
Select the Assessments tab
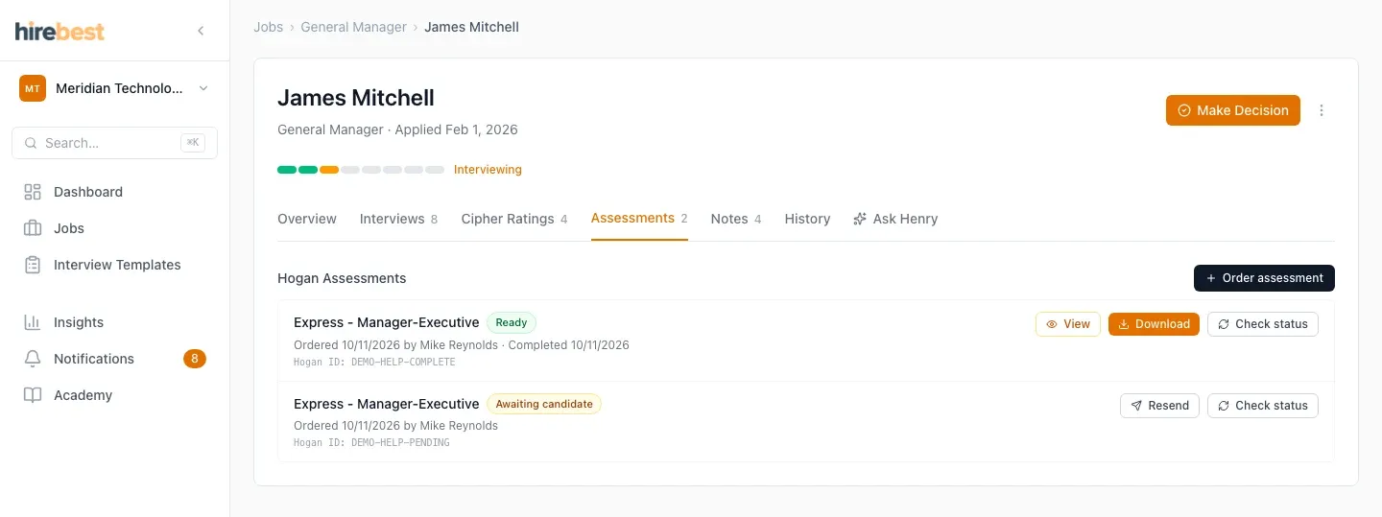pyautogui.click(x=639, y=218)
